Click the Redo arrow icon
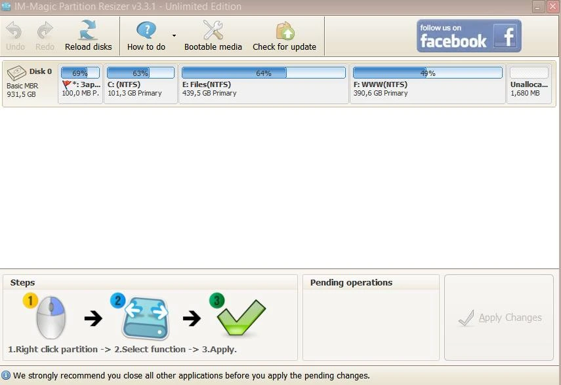The width and height of the screenshot is (561, 385). [x=45, y=30]
